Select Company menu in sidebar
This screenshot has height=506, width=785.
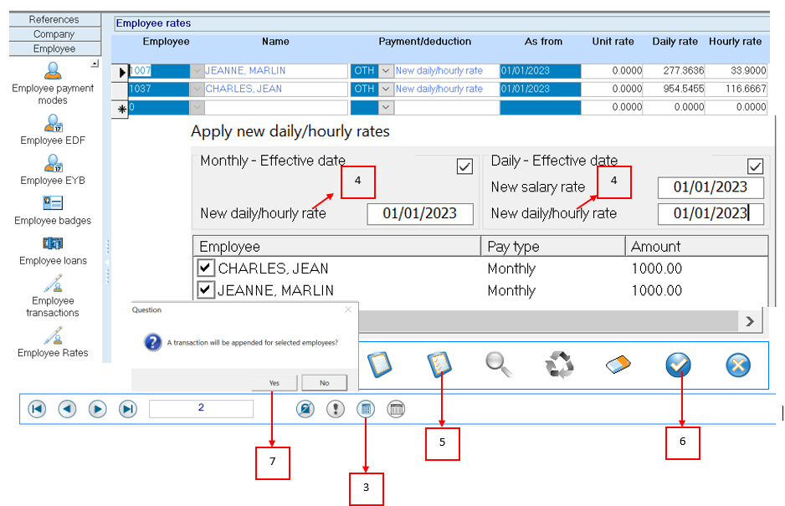[x=54, y=34]
